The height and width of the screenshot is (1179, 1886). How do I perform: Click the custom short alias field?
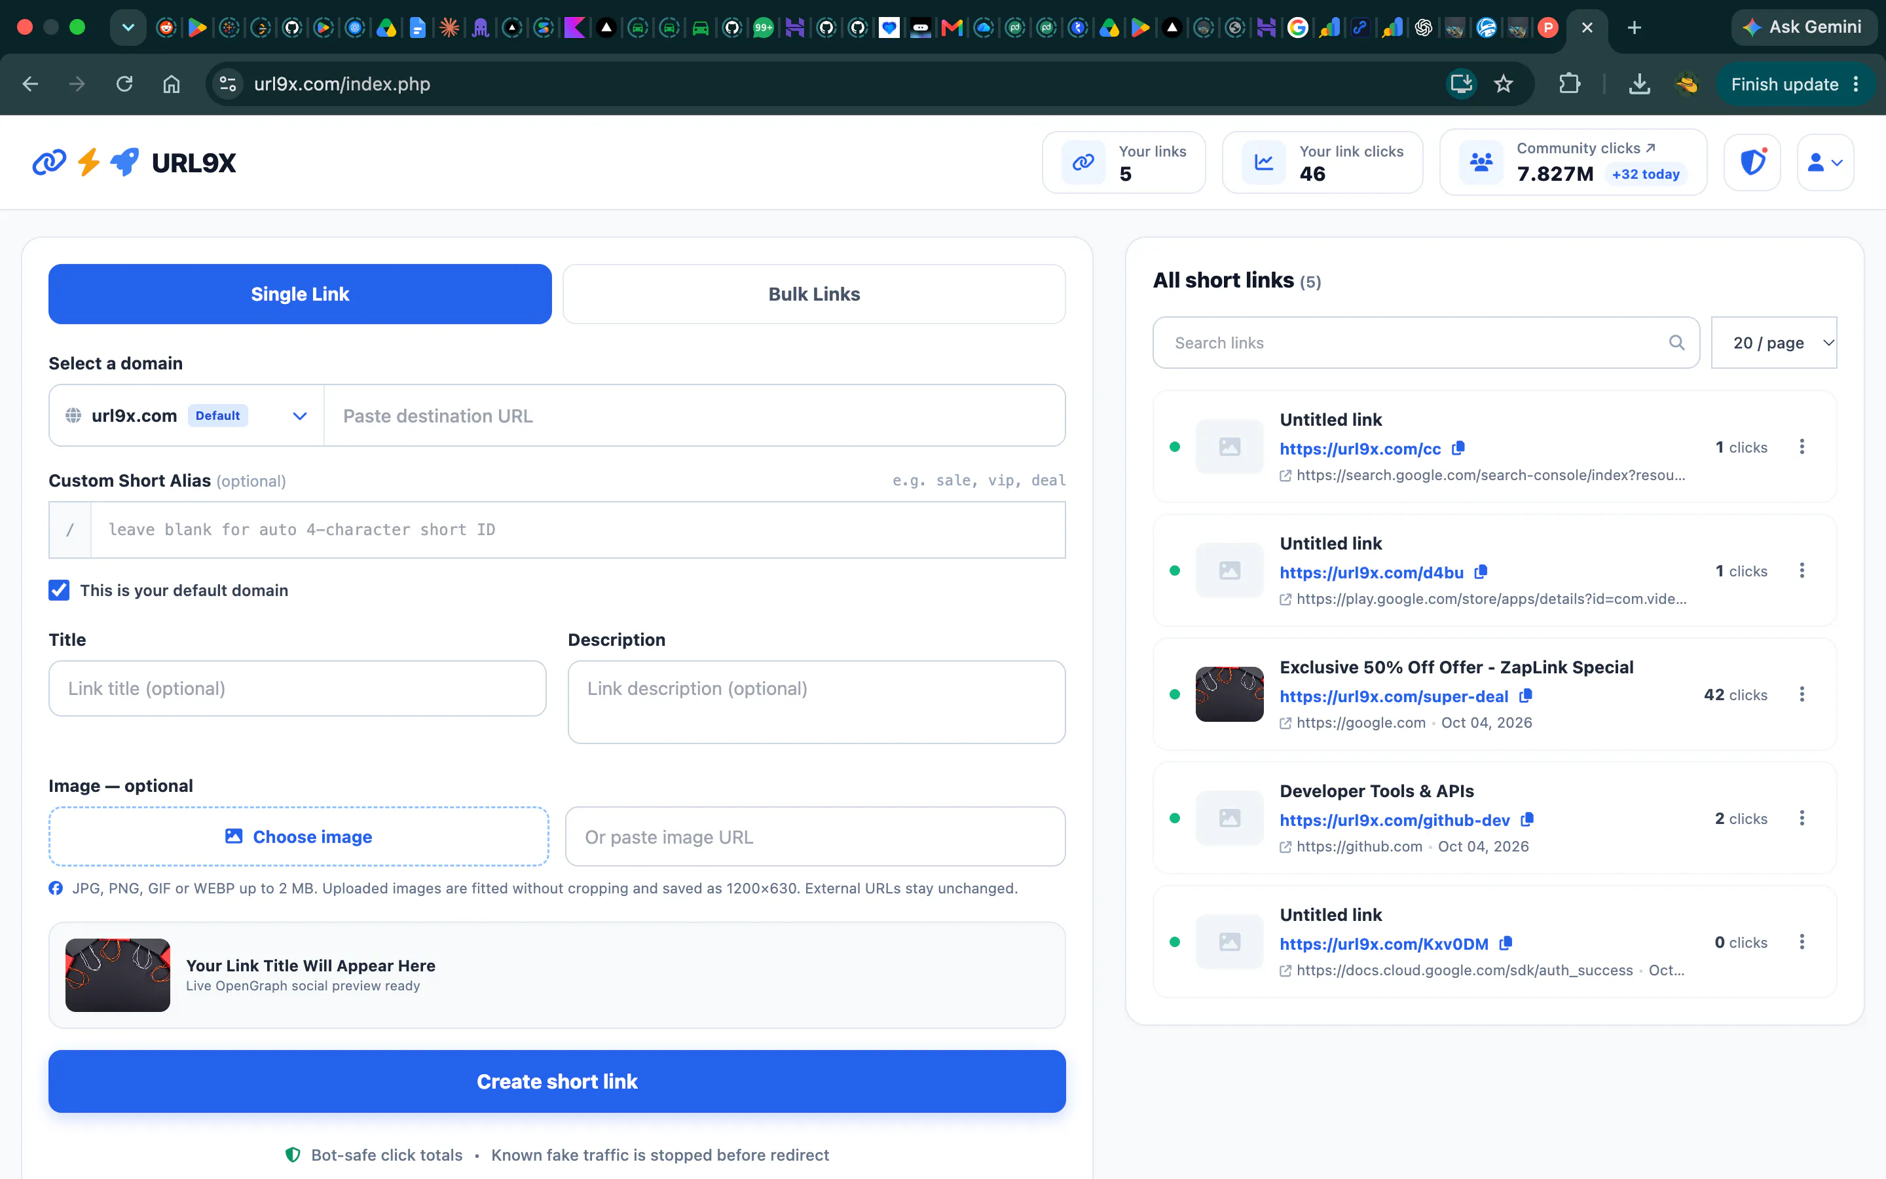tap(578, 529)
